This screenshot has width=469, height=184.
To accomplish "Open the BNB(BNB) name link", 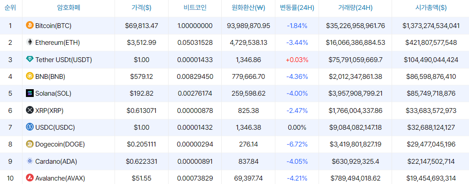I will (x=50, y=77).
